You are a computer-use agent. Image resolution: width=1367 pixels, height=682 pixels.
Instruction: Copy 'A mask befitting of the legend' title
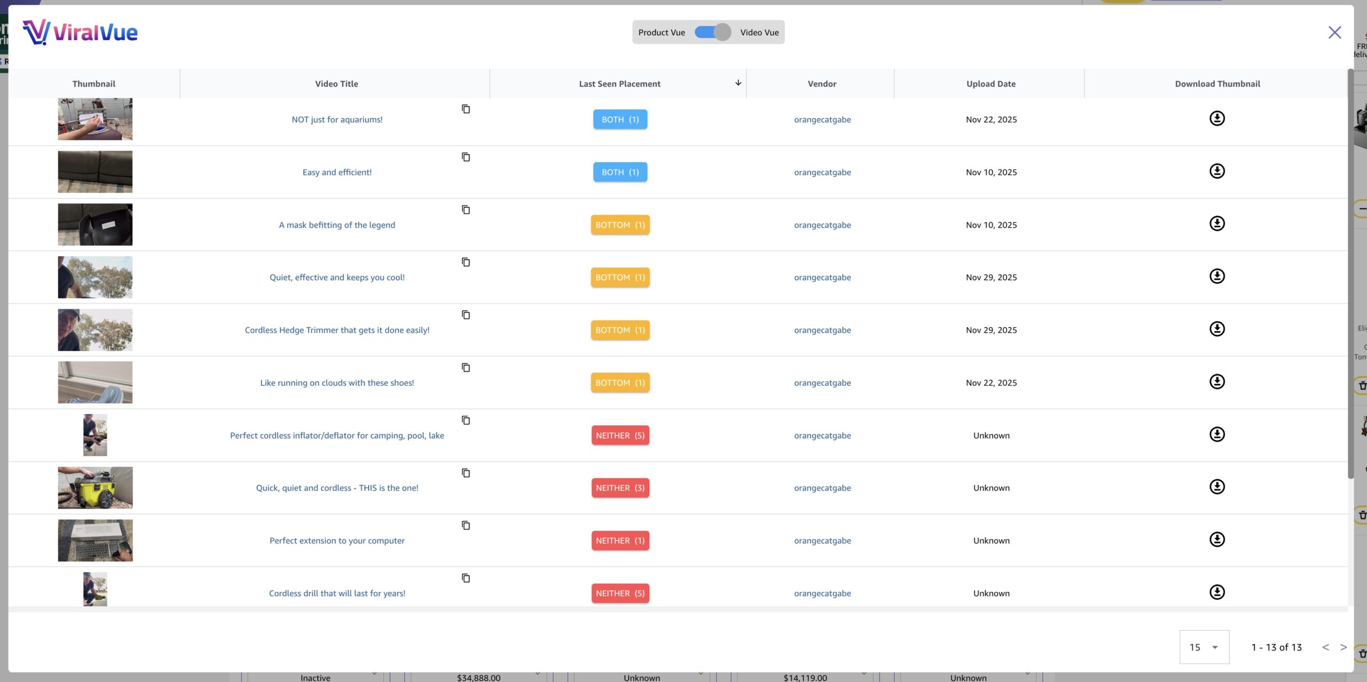(466, 210)
